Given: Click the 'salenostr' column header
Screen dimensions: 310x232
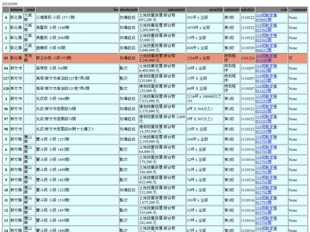Looking at the screenshot, I should (232, 10).
